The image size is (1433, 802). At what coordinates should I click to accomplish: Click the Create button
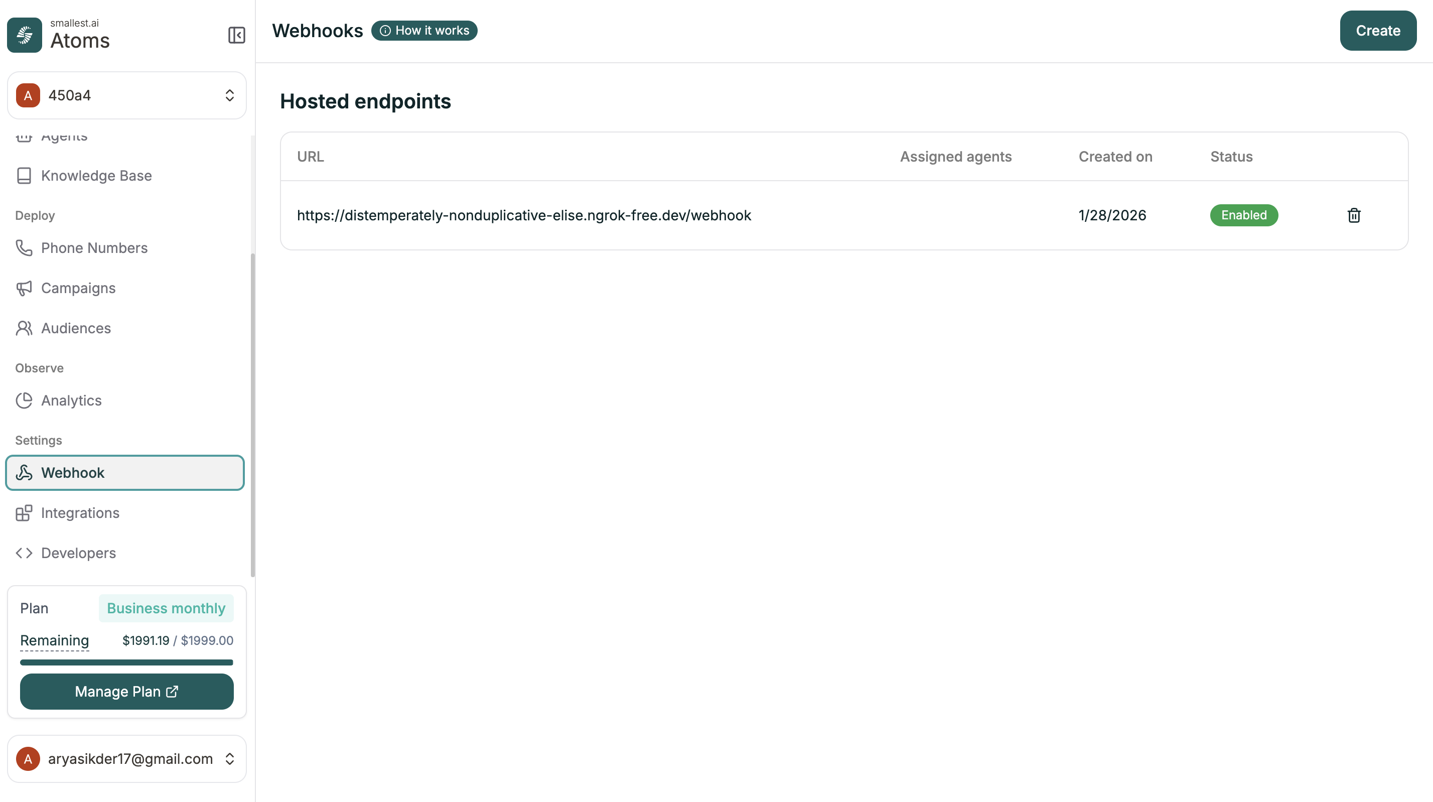[1378, 31]
